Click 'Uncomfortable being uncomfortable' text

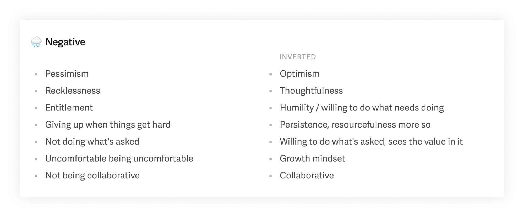[119, 158]
